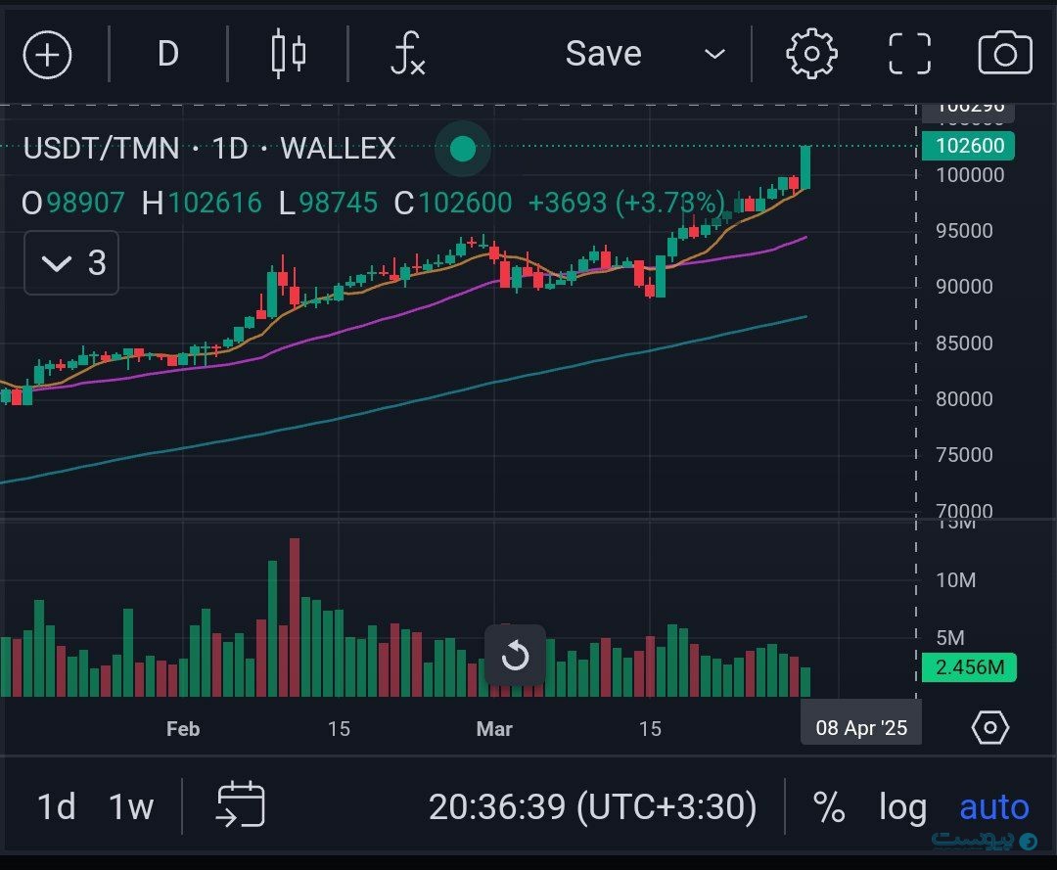1057x870 pixels.
Task: Click the 102600 current price label
Action: pos(969,146)
